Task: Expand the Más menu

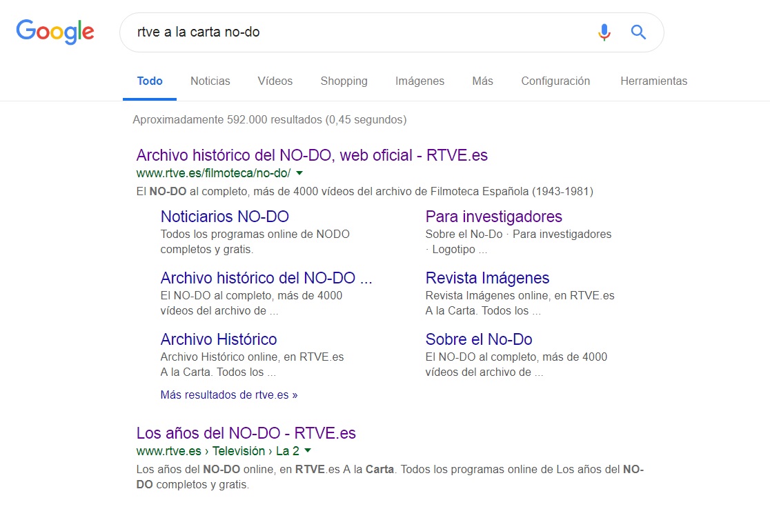Action: (x=483, y=81)
